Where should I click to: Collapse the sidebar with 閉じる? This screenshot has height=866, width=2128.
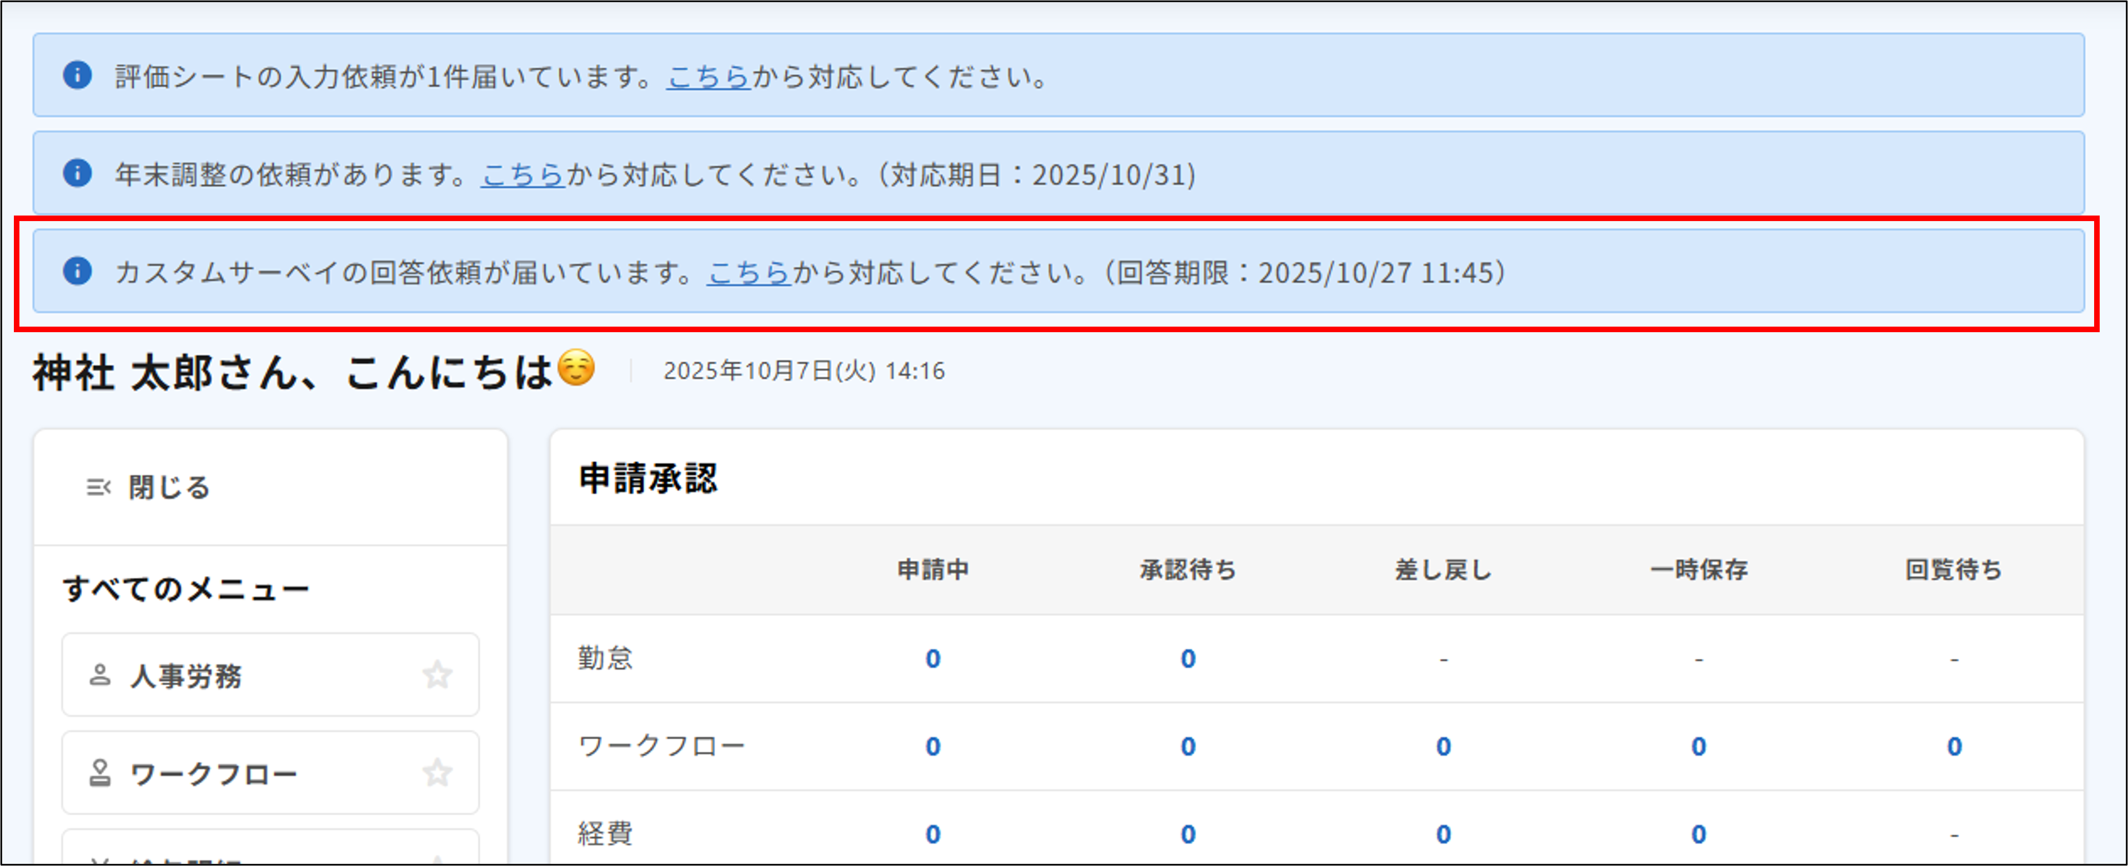(x=168, y=487)
